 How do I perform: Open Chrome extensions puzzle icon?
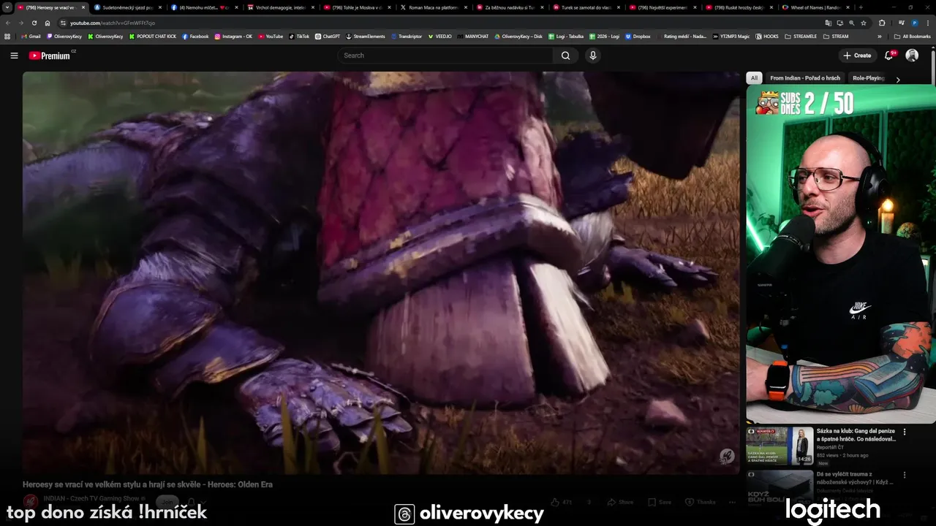tap(882, 23)
